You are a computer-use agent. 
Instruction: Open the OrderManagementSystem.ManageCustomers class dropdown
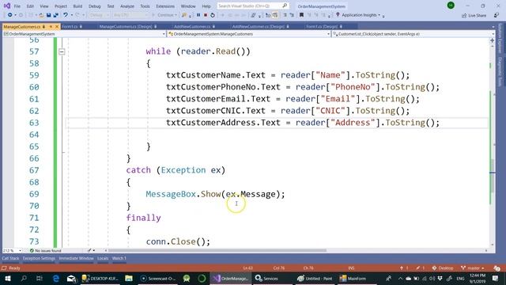[328, 34]
